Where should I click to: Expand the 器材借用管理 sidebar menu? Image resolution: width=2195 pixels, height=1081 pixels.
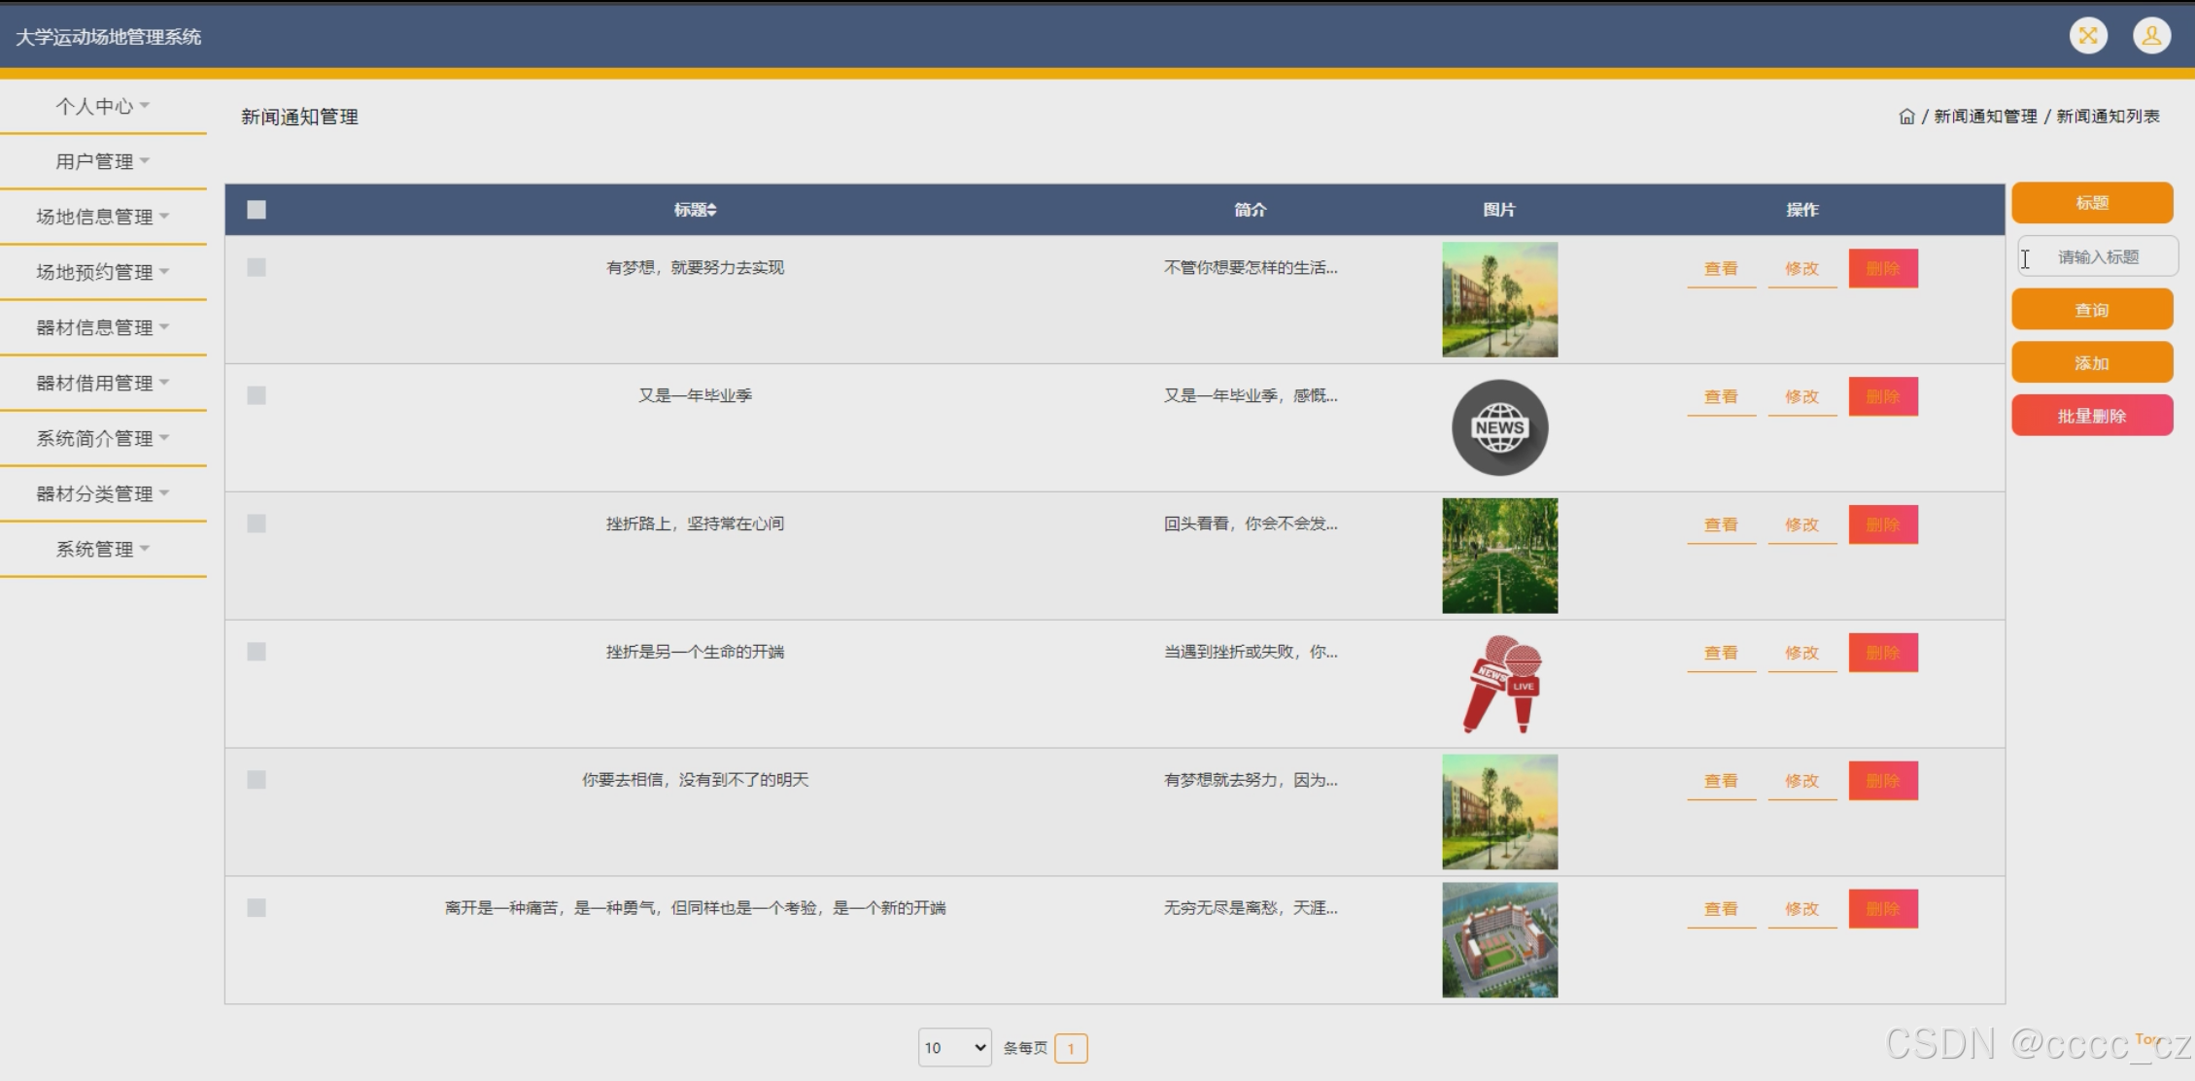(102, 383)
